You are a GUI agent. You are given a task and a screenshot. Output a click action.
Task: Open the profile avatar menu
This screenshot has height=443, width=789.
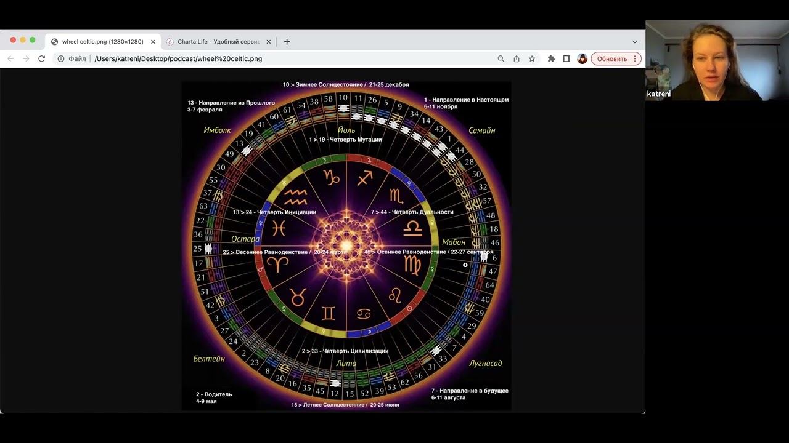582,58
